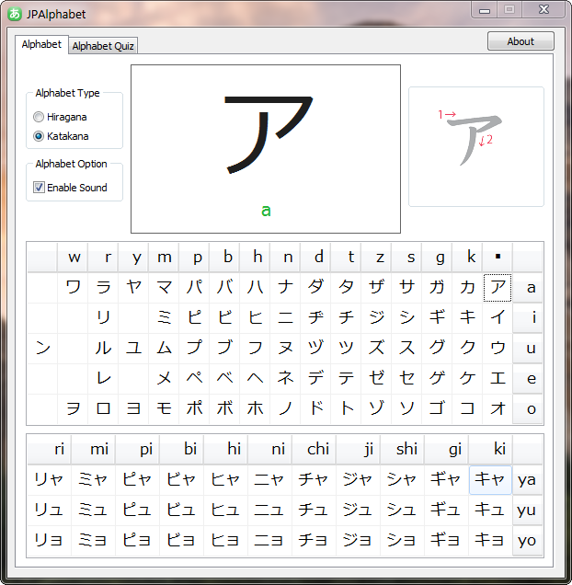Screen dimensions: 572x585
Task: Toggle the Enable Sound checkbox
Action: click(x=70, y=188)
